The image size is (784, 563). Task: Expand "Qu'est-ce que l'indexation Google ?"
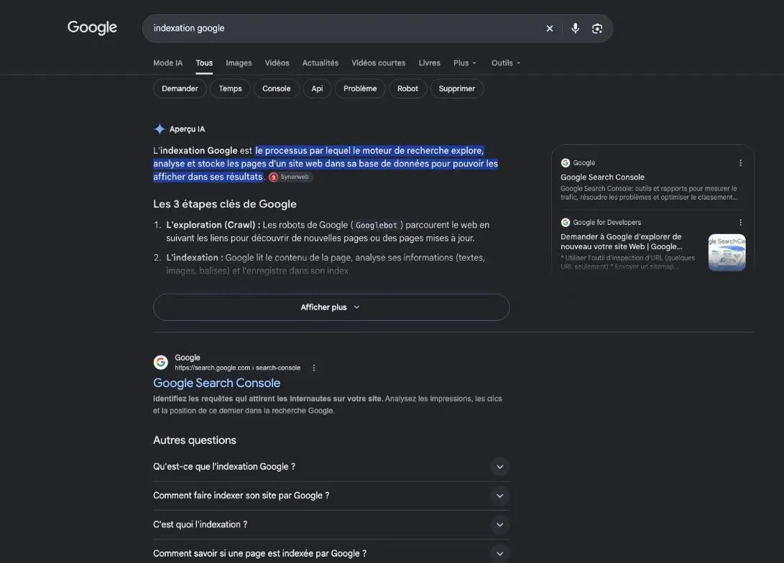coord(331,467)
